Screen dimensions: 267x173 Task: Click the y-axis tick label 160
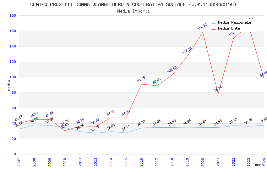tap(13, 31)
